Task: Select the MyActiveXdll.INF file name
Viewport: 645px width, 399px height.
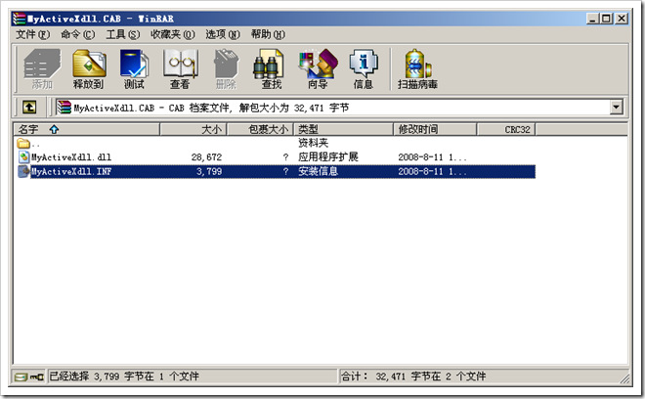Action: tap(71, 172)
